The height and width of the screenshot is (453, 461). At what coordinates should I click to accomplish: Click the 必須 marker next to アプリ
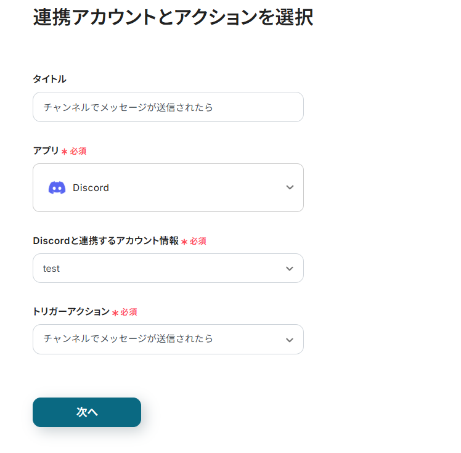(78, 151)
